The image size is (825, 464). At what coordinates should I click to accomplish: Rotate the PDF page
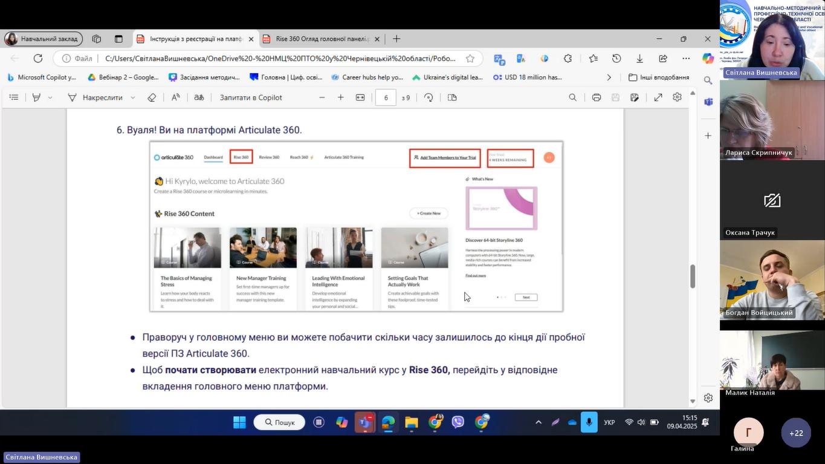(429, 97)
